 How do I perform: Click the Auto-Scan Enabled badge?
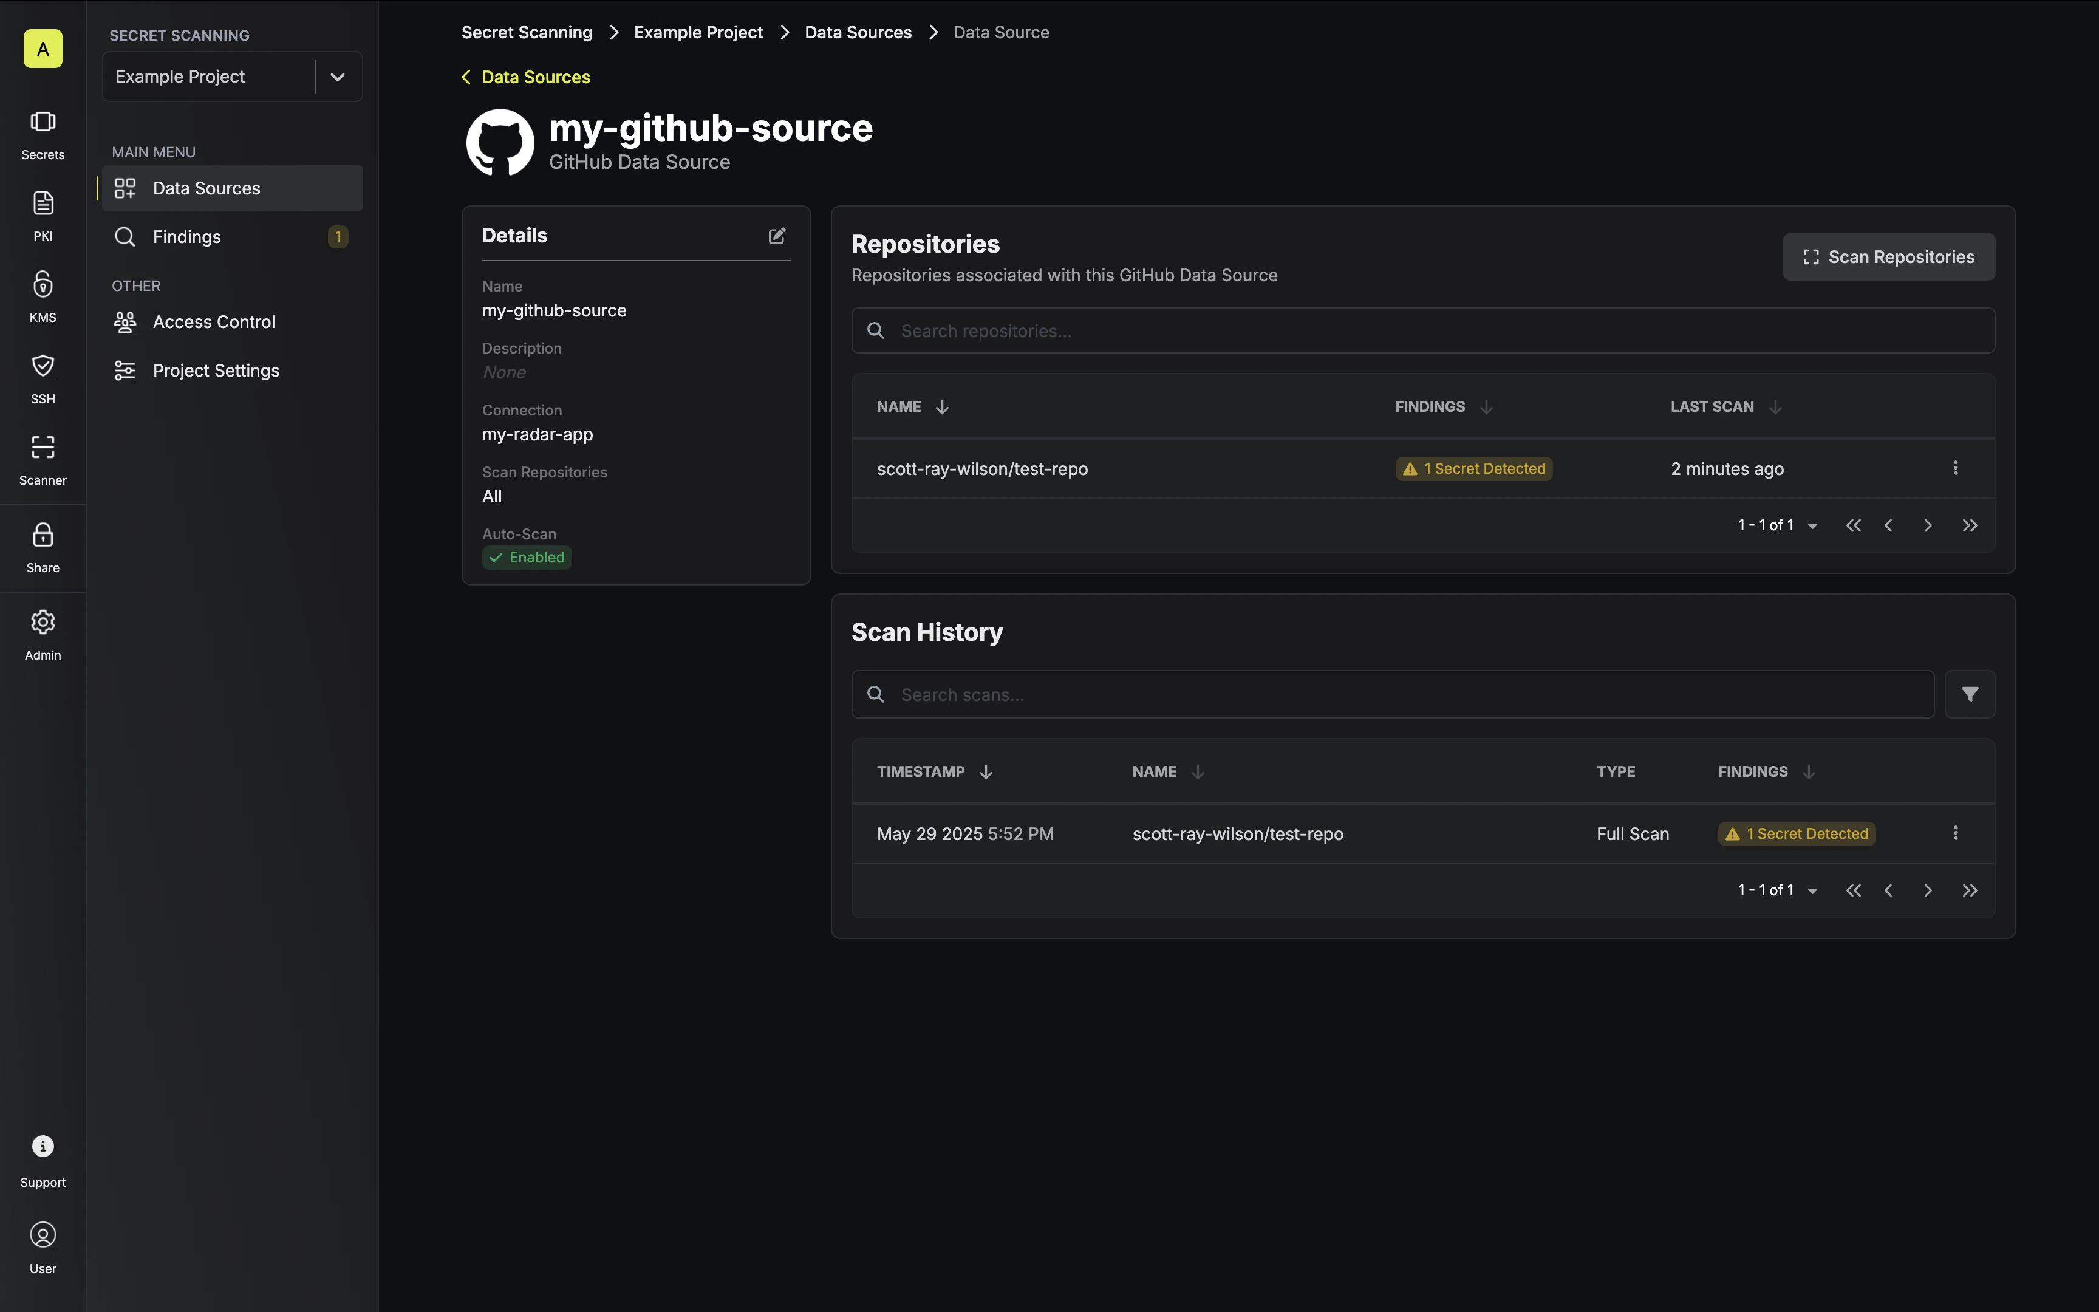(x=527, y=557)
